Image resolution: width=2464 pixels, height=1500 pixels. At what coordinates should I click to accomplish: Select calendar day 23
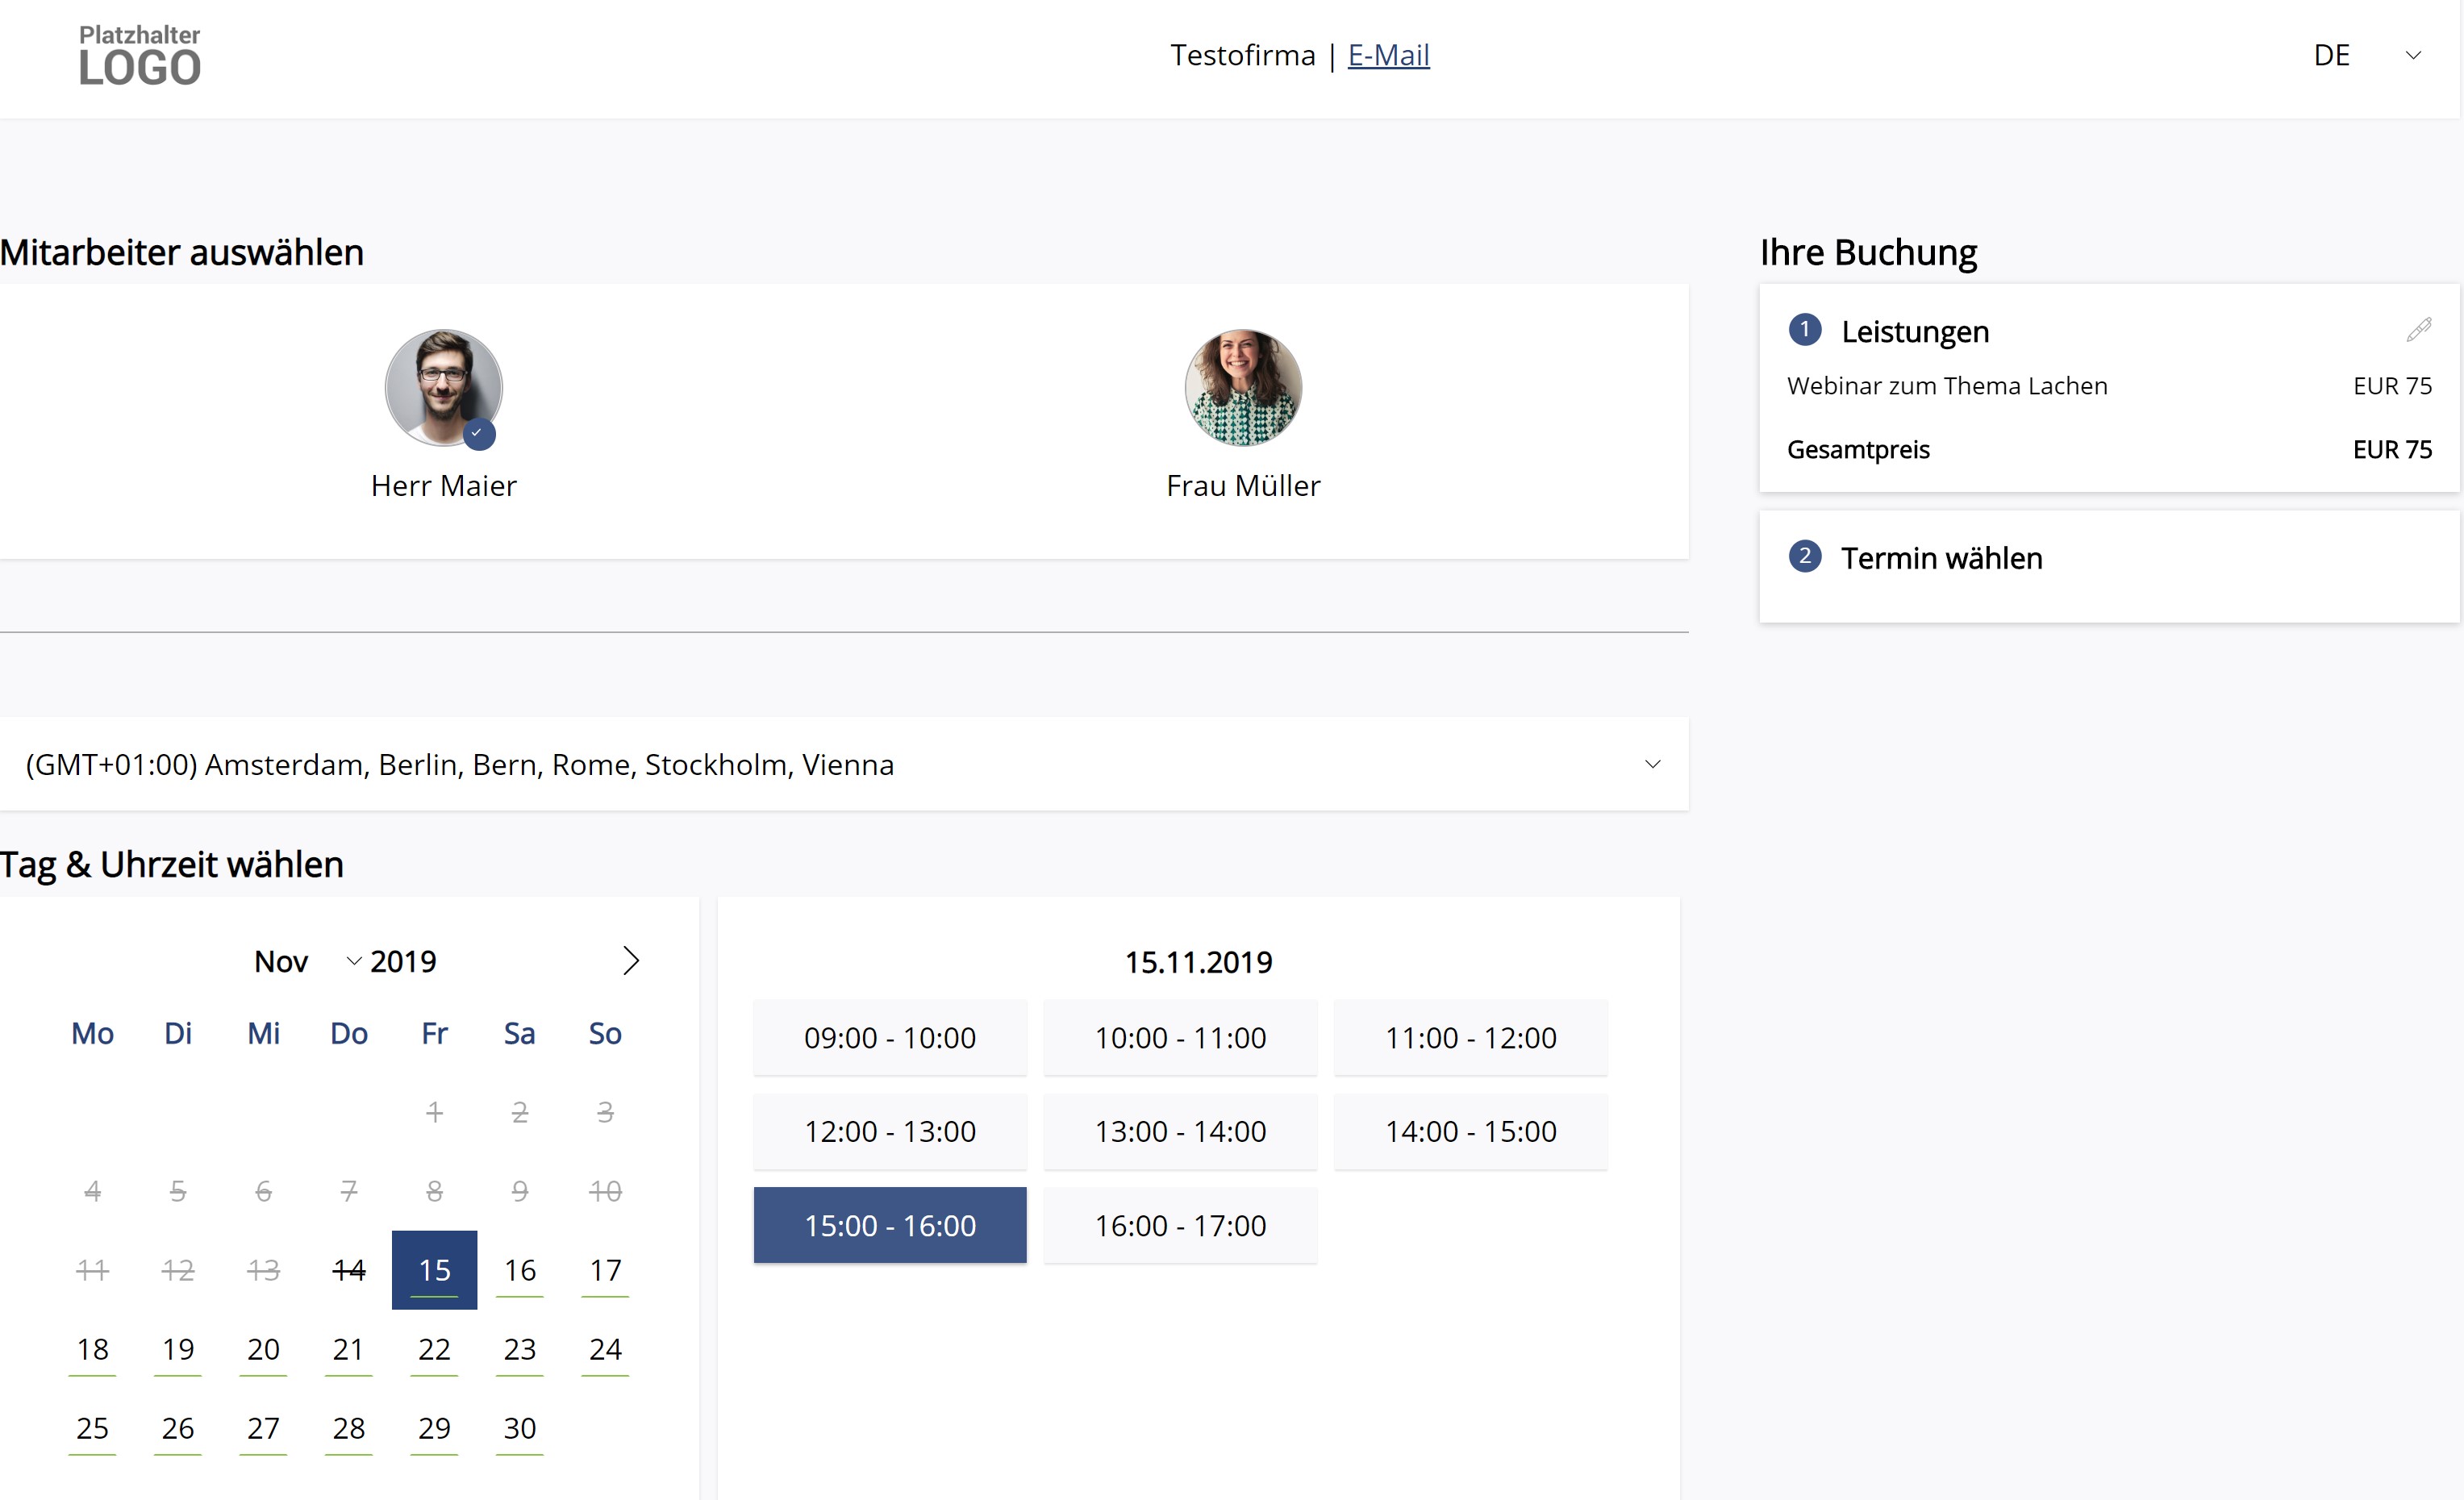click(519, 1349)
